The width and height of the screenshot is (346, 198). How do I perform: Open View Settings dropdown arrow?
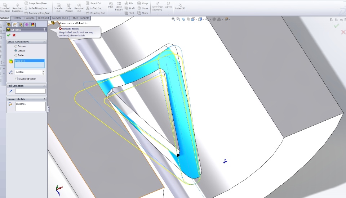click(229, 19)
